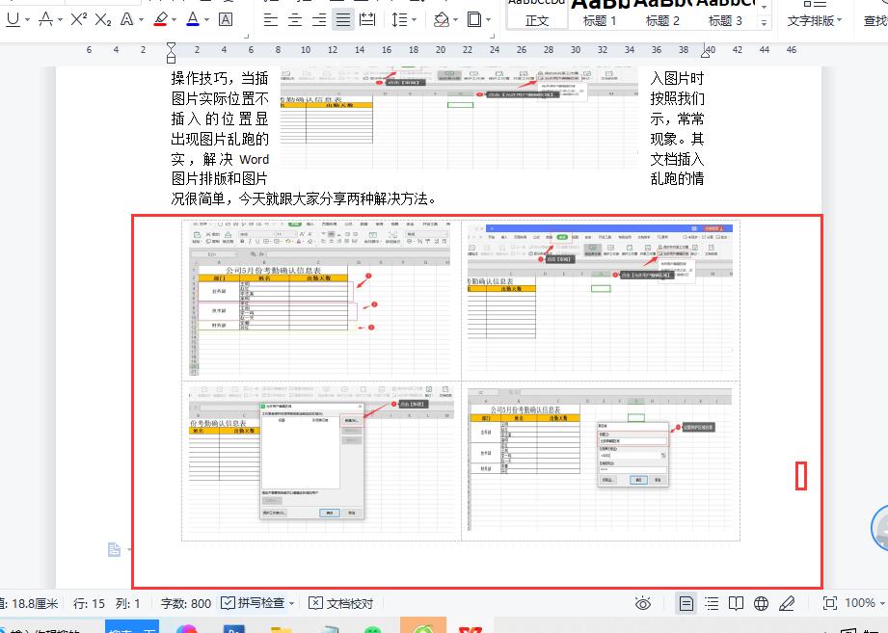Select top-left attendance table image
This screenshot has height=633, width=888.
click(320, 300)
